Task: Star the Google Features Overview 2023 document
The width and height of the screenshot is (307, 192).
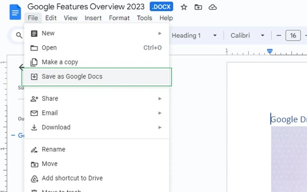Action: point(184,7)
